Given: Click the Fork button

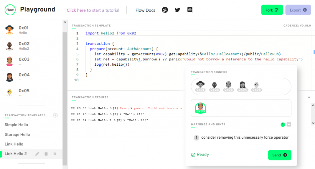Looking at the screenshot, I should [x=272, y=10].
